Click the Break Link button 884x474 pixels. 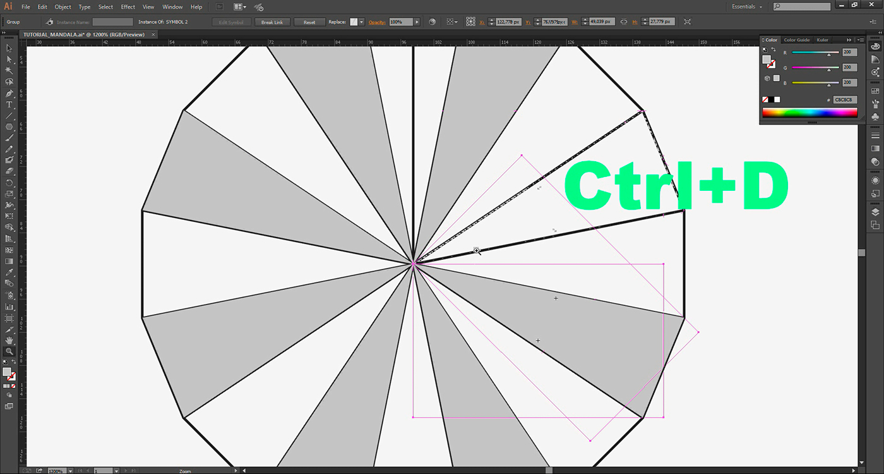point(272,22)
